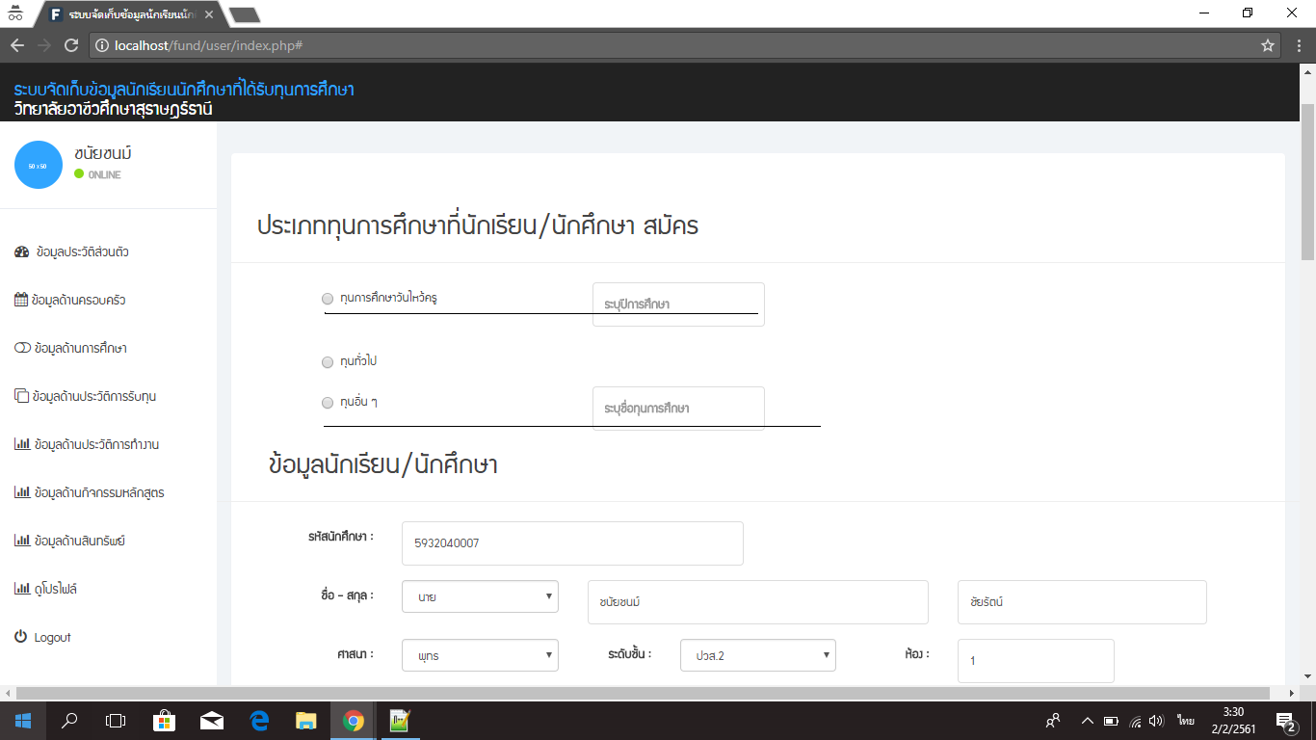Focus the ระบุปีการศึกษา input field
The width and height of the screenshot is (1316, 740).
(678, 304)
